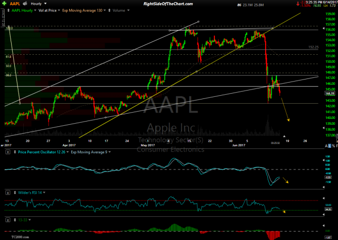Click the green plus add-symbol icon
The width and height of the screenshot is (338, 240).
click(4, 4)
